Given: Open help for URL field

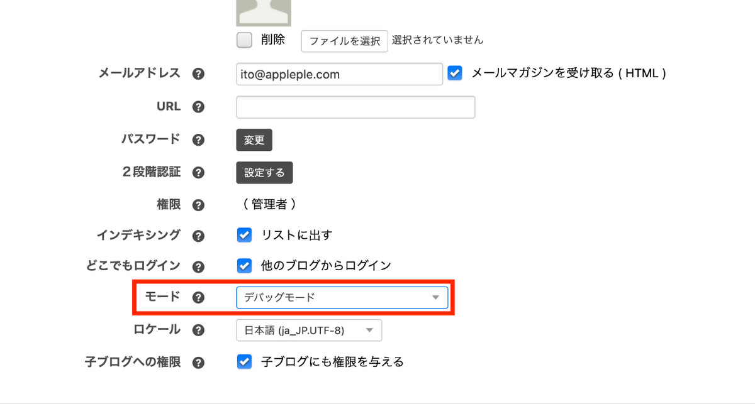Looking at the screenshot, I should [x=198, y=107].
